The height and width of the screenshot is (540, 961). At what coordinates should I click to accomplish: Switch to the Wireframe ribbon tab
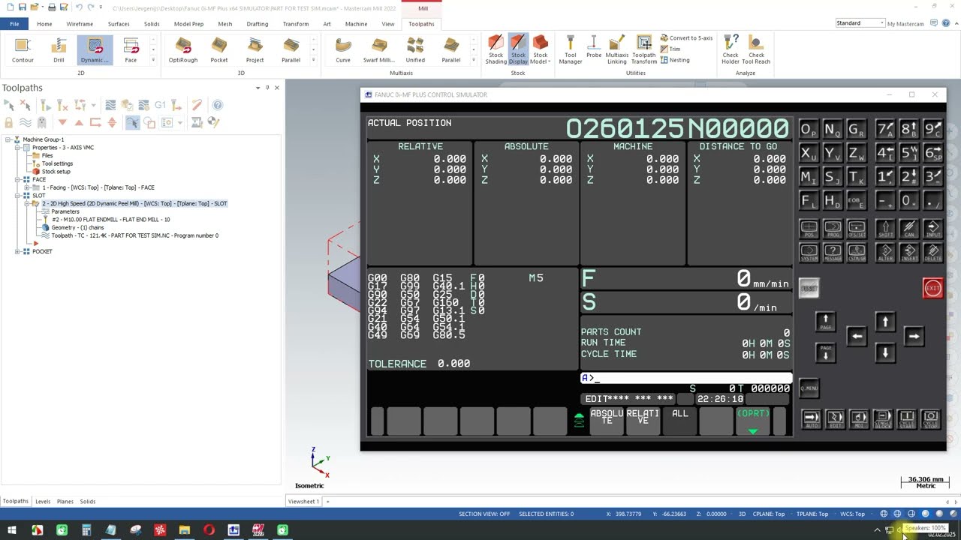(80, 24)
